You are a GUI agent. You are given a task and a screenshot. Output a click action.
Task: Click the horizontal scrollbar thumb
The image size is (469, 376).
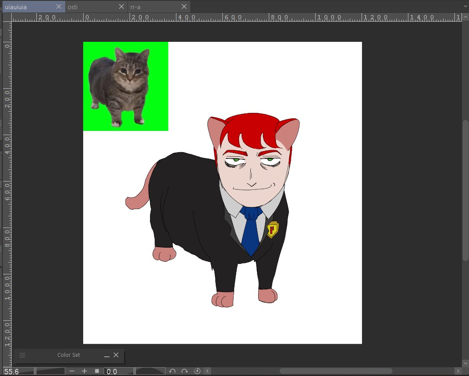pyautogui.click(x=336, y=371)
